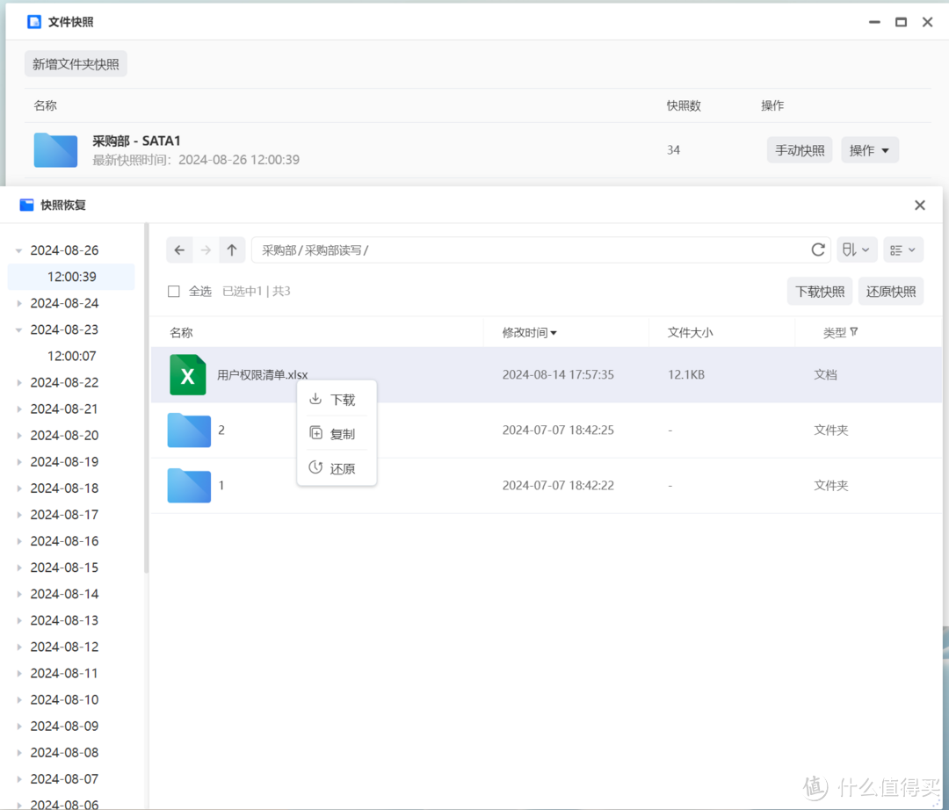Click the 采购部 SATA1 folder thumbnail
949x810 pixels.
(x=55, y=149)
